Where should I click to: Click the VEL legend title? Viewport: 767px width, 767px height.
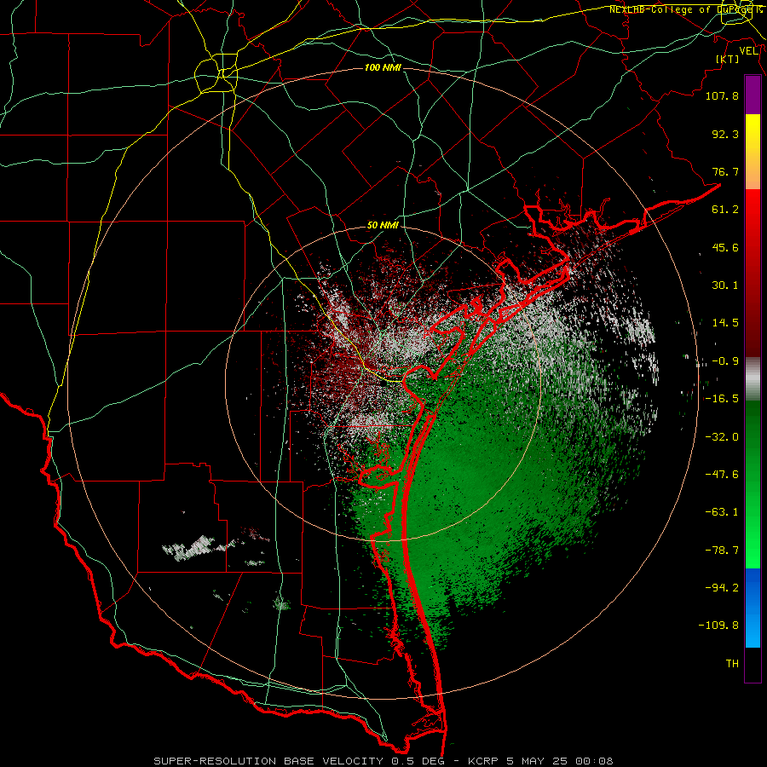pos(749,51)
